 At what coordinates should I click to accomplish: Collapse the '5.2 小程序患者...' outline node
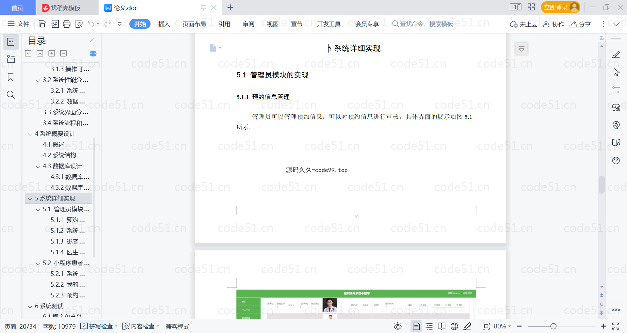tap(38, 263)
